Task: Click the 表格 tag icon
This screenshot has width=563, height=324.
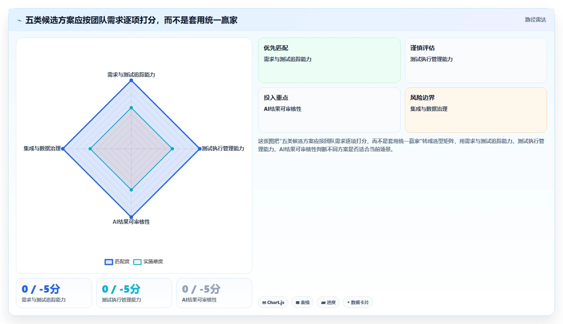Action: coord(298,302)
